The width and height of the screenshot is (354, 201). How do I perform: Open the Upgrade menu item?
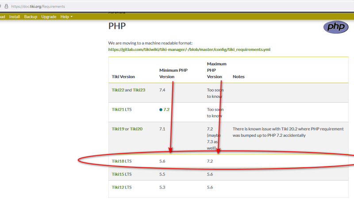coord(49,17)
